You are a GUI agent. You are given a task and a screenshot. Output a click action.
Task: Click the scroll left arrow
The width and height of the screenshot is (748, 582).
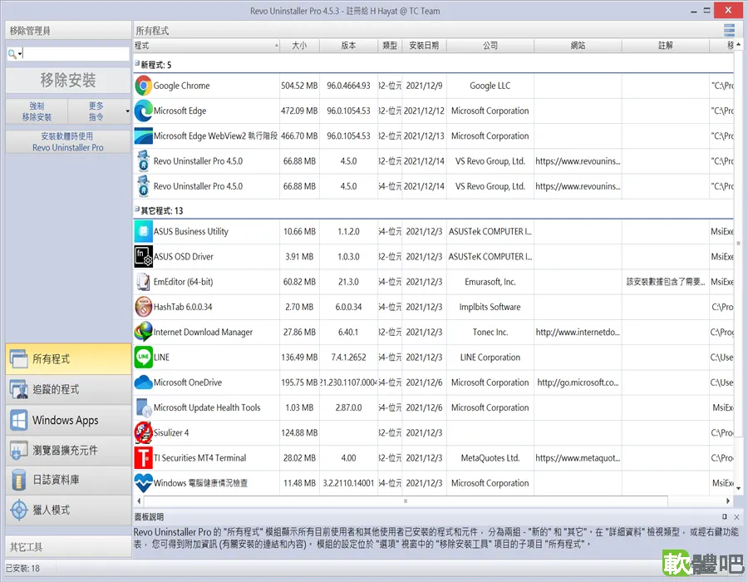pos(139,501)
